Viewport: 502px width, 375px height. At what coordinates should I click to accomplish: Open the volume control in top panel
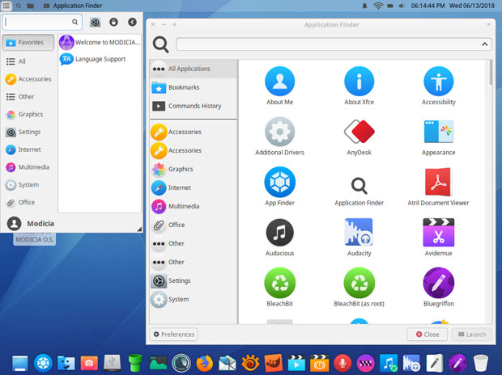[x=402, y=6]
